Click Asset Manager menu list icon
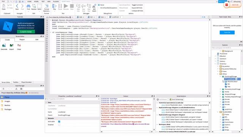243x137 pixels. click(3, 89)
